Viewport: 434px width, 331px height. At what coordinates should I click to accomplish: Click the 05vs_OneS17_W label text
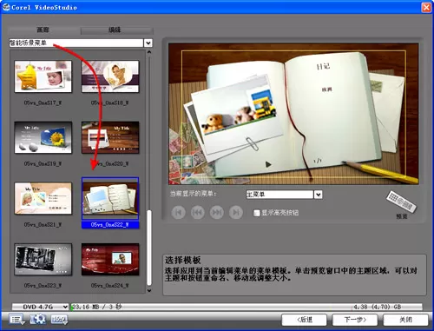click(43, 103)
